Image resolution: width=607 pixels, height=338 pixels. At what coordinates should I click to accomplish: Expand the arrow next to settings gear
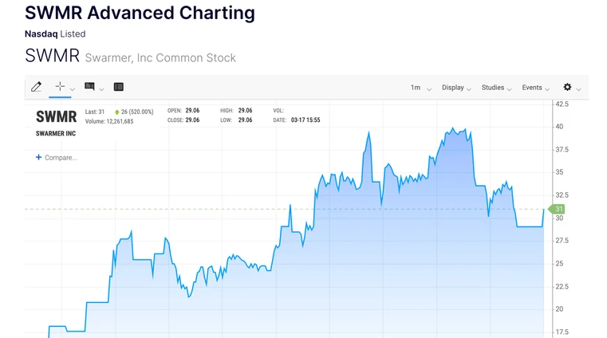[579, 89]
